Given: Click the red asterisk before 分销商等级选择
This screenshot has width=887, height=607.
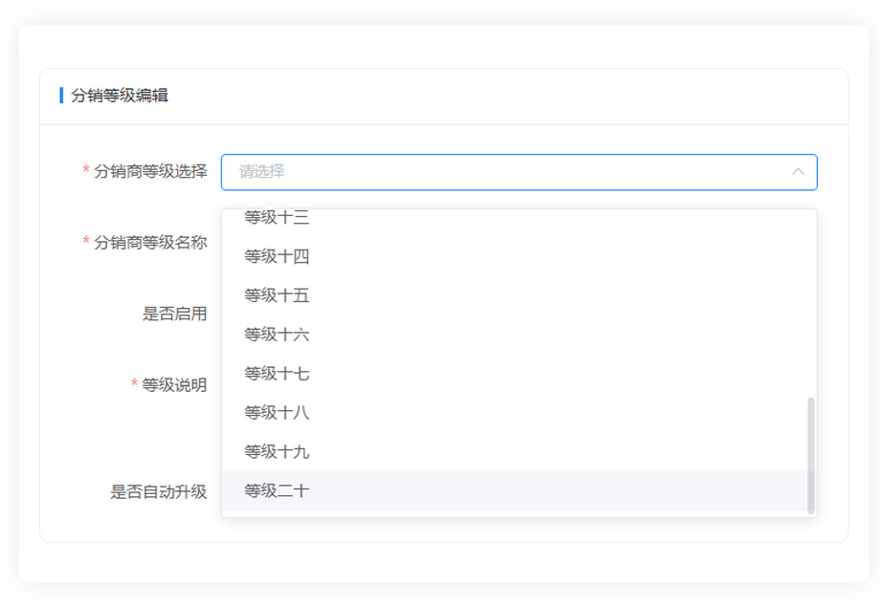Looking at the screenshot, I should tap(86, 170).
